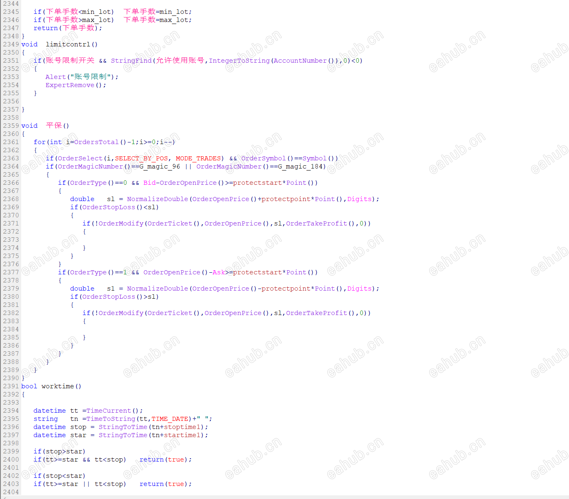The height and width of the screenshot is (499, 569).
Task: Click OrderTicket() on line 2382
Action: point(174,313)
